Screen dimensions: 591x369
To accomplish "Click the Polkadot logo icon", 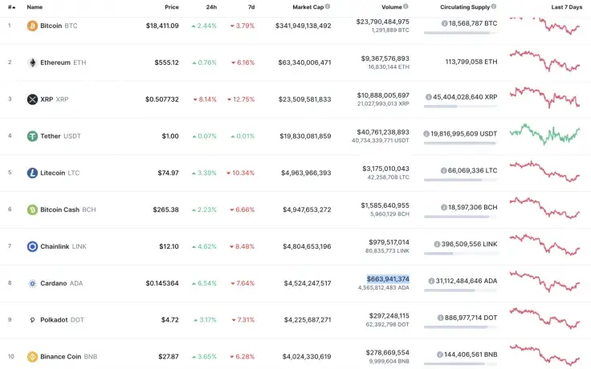I will [x=32, y=320].
